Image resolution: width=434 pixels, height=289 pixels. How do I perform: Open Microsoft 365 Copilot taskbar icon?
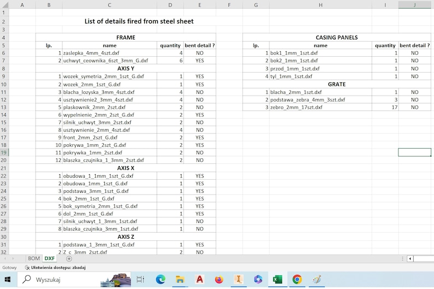pos(258,280)
